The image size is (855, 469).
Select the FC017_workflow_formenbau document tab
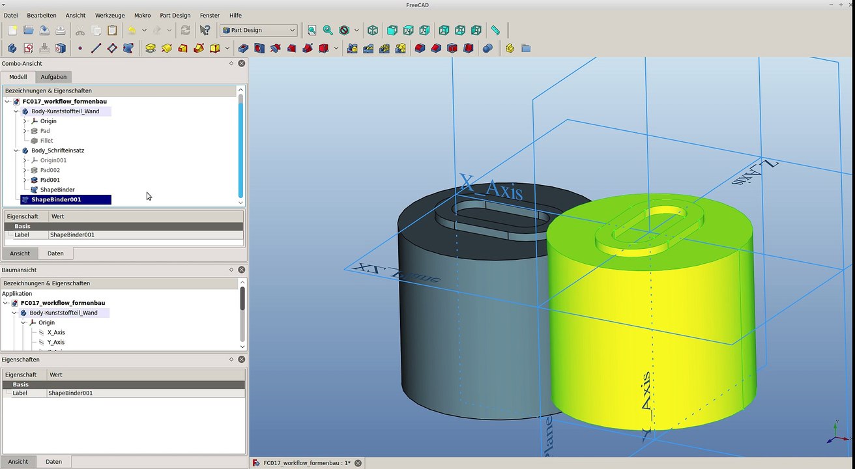306,463
